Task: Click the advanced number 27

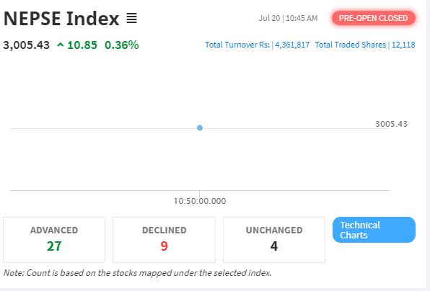Action: [x=54, y=246]
